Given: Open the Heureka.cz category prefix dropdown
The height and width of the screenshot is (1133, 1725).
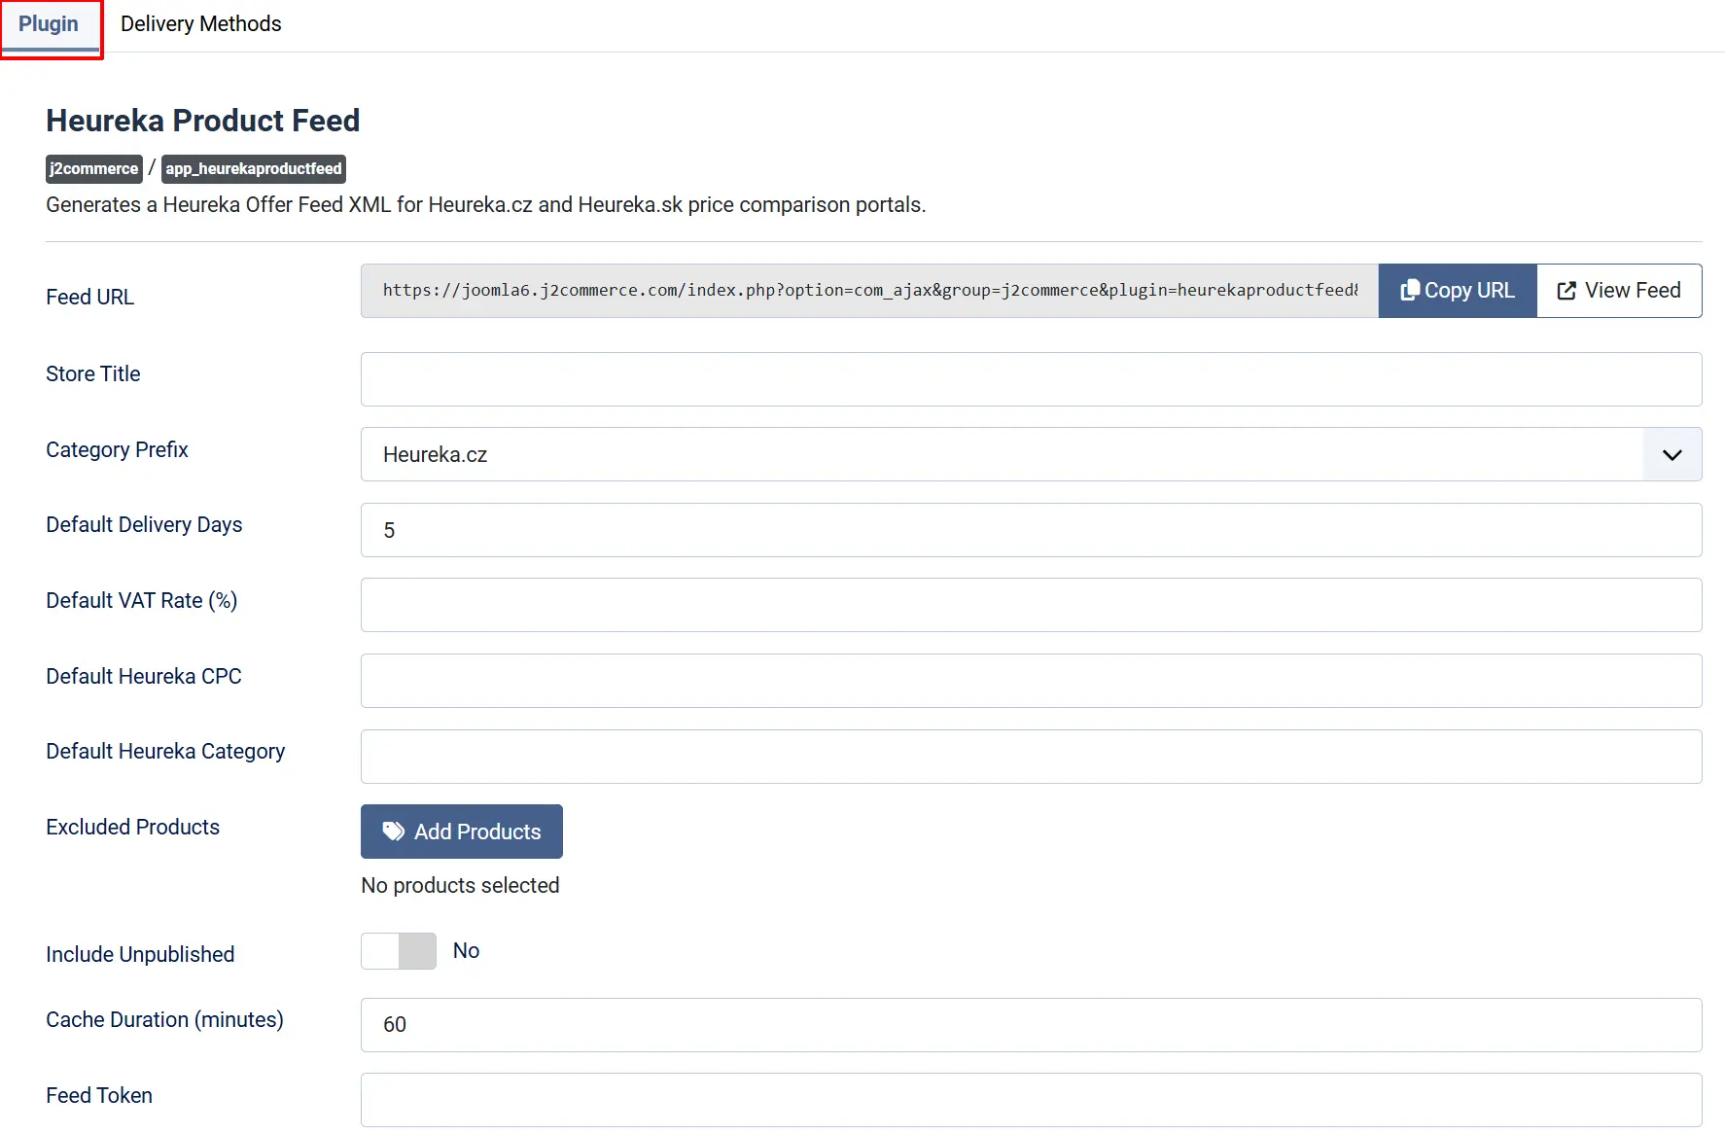Looking at the screenshot, I should click(1031, 454).
